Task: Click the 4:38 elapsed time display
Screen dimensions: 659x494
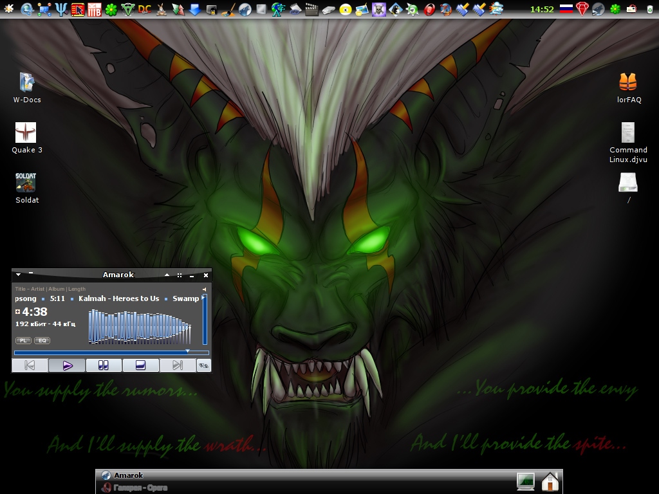Action: (35, 312)
